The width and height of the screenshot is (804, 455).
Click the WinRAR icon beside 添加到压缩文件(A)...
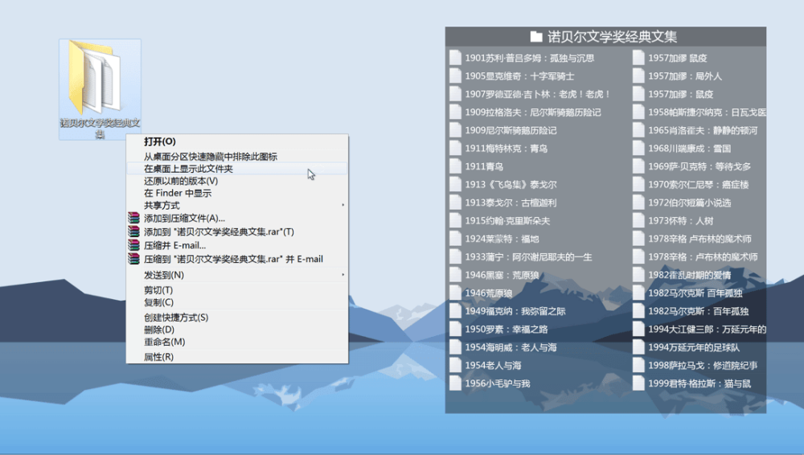(x=133, y=218)
